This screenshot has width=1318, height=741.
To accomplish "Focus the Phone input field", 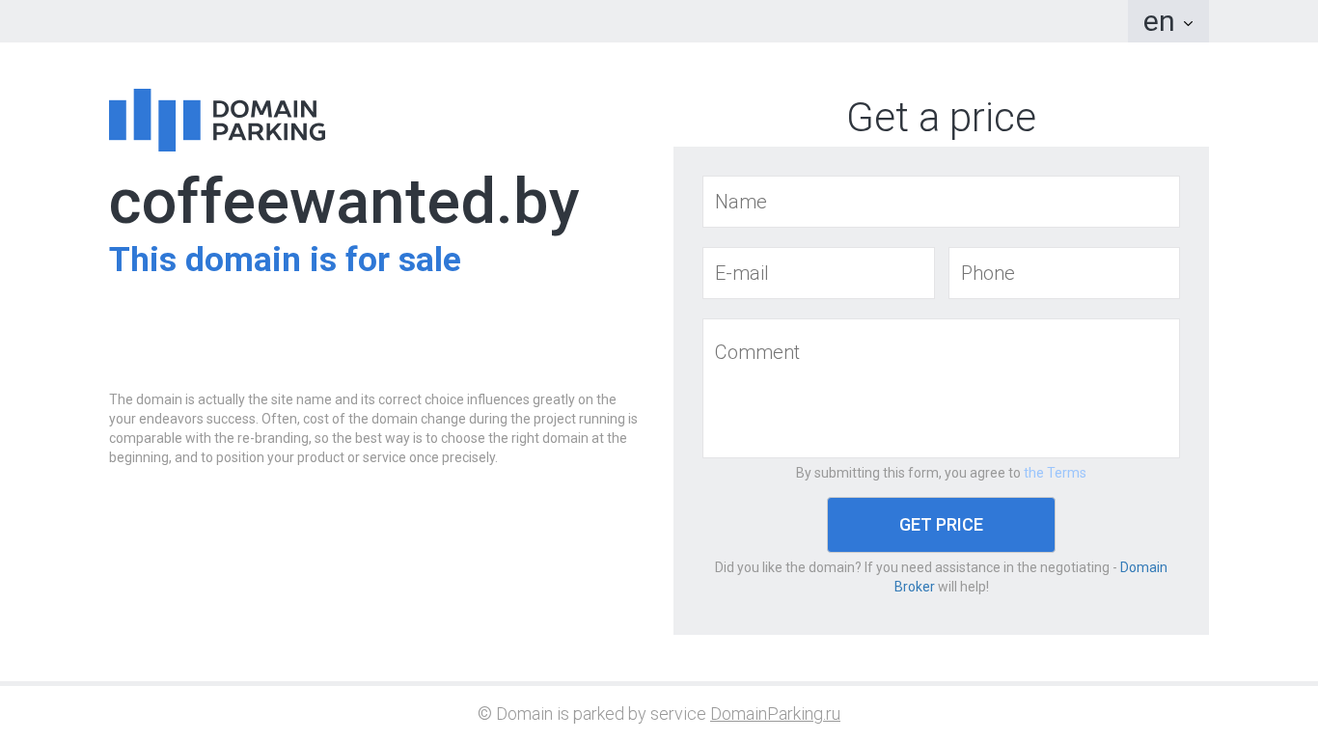I will [1063, 273].
